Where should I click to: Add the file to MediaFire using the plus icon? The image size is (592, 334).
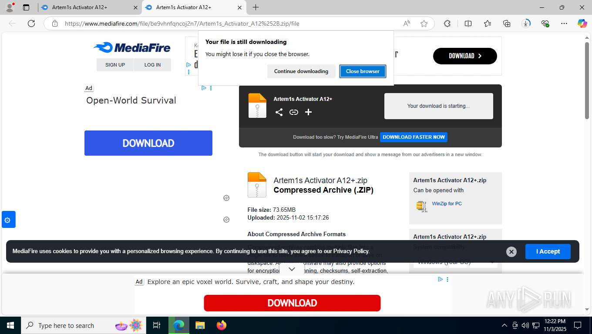[x=308, y=112]
